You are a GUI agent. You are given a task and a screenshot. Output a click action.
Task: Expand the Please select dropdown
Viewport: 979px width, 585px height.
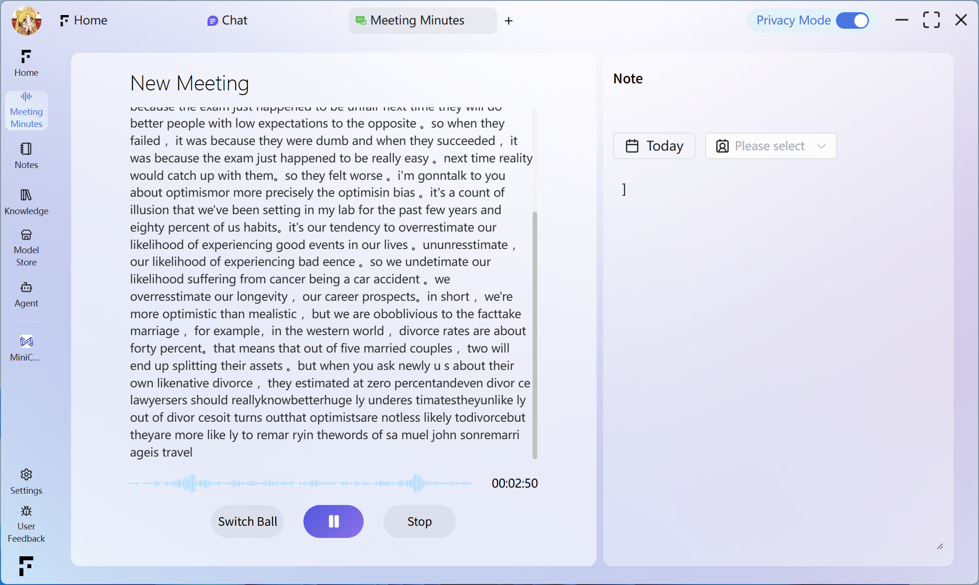point(770,146)
